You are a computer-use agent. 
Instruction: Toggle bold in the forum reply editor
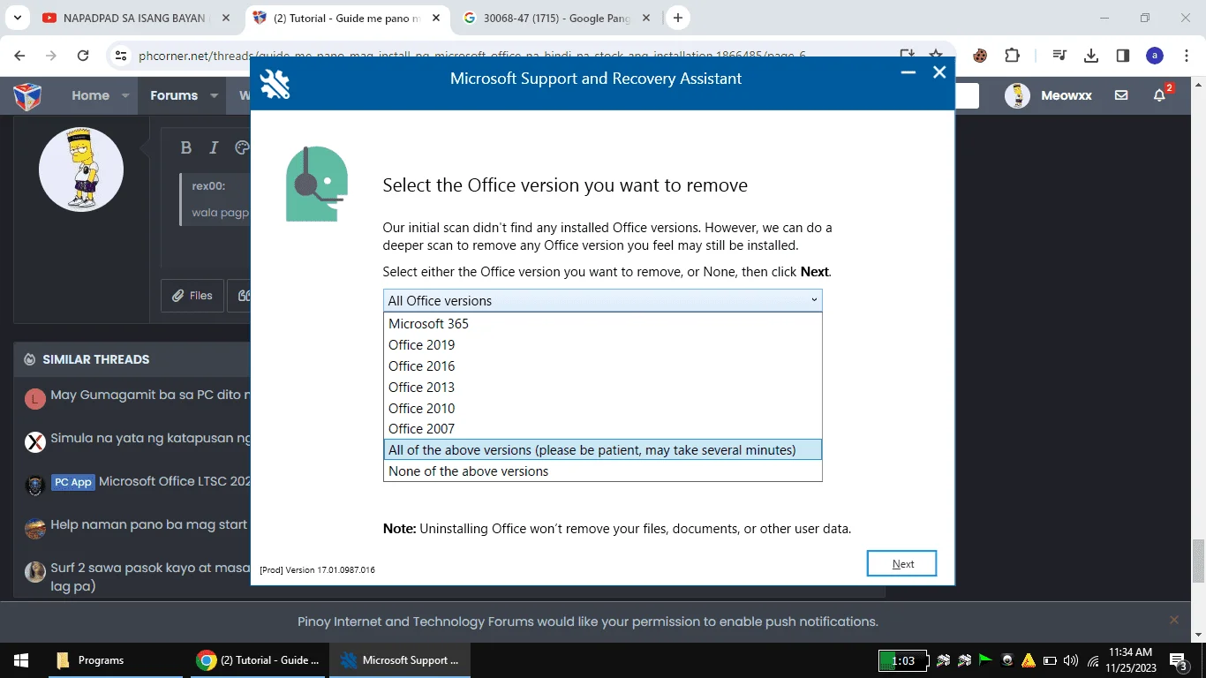pos(185,147)
